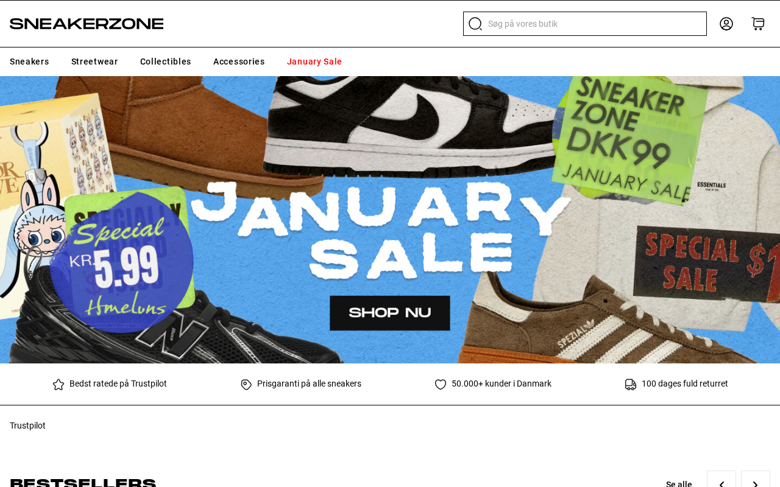Open the Accessories menu
Screen dimensions: 780x487
coord(239,61)
